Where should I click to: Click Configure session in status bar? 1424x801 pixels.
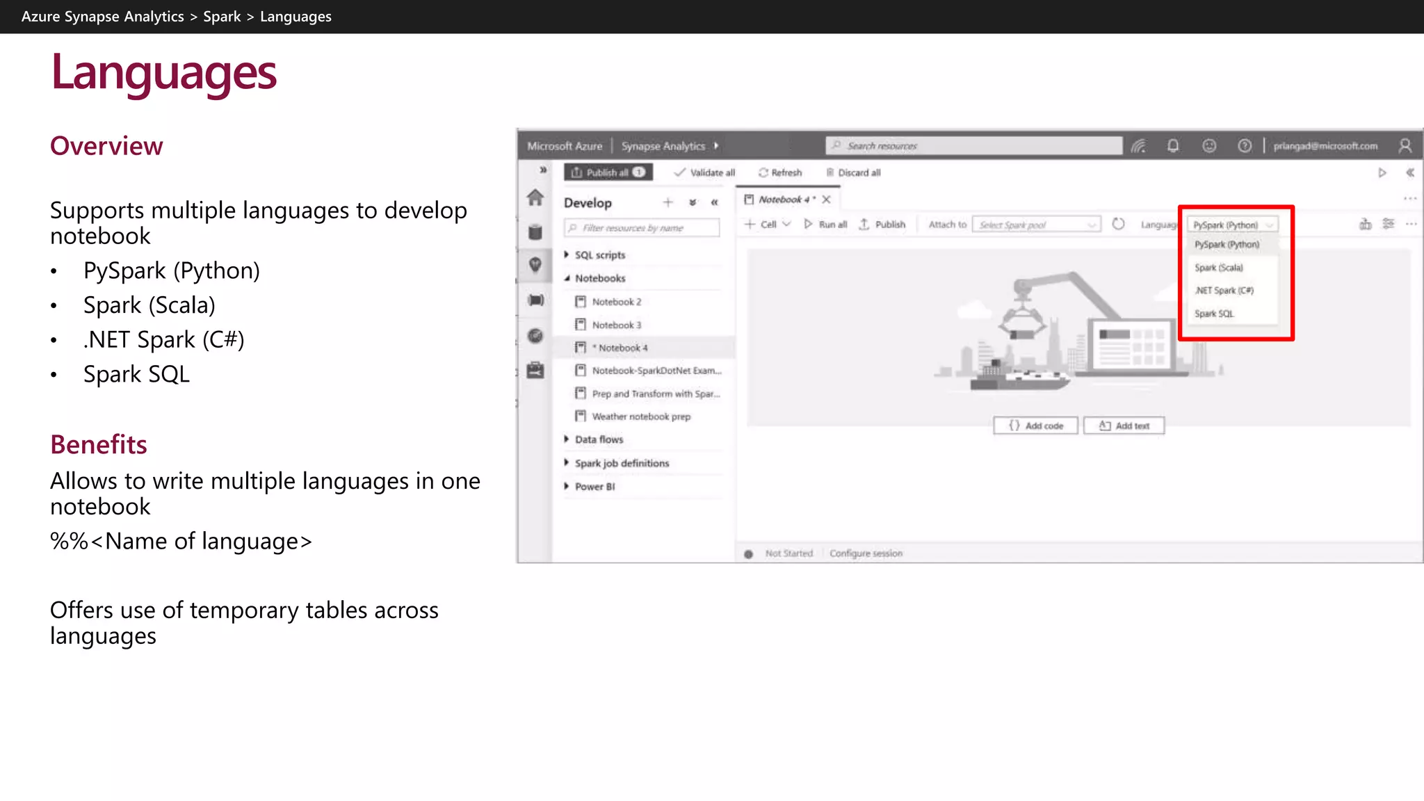pos(866,553)
